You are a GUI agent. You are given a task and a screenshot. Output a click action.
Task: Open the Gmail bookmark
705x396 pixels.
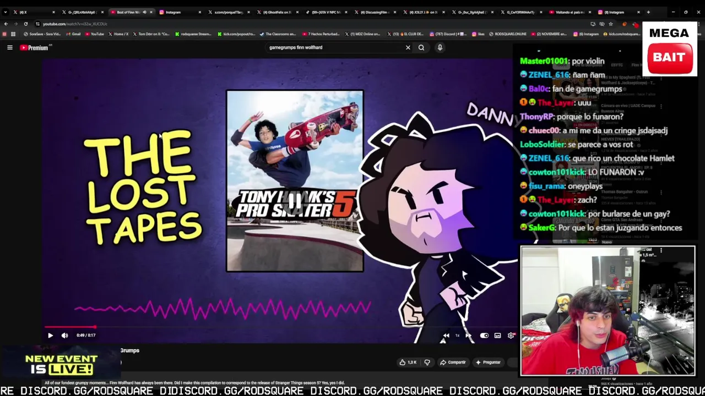[x=73, y=34]
